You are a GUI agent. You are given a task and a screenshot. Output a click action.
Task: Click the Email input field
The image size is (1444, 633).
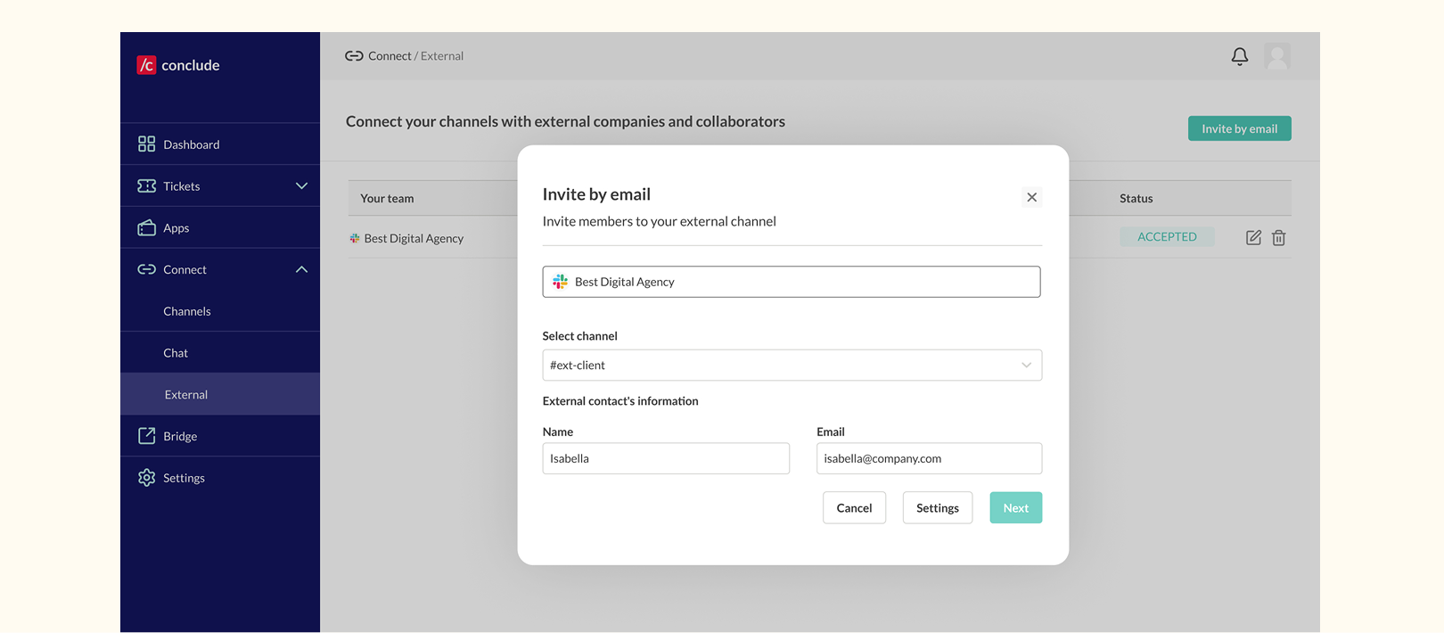click(929, 458)
